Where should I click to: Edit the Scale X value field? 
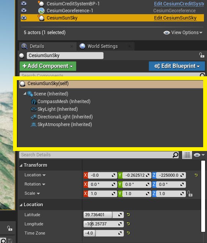pos(102,194)
